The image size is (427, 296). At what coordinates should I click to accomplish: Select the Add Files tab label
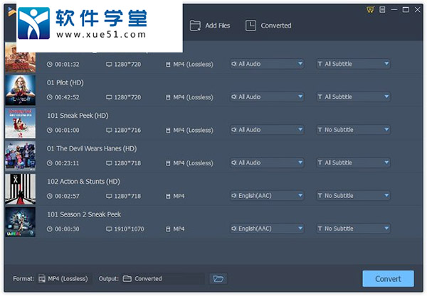[218, 26]
